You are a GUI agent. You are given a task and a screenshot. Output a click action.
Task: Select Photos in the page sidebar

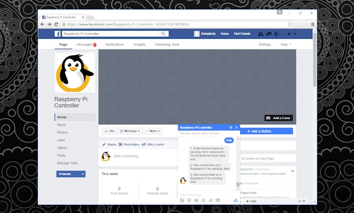[62, 133]
